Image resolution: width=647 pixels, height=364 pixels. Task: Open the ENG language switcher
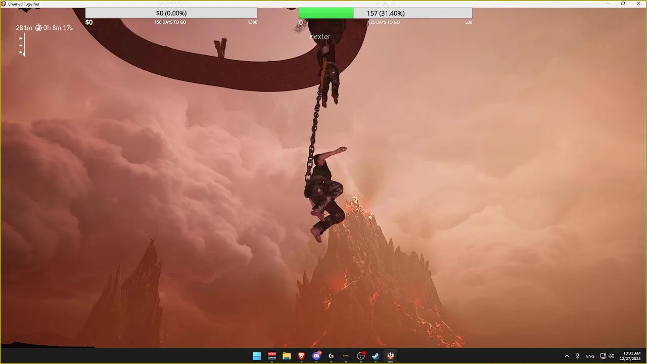[x=590, y=356]
